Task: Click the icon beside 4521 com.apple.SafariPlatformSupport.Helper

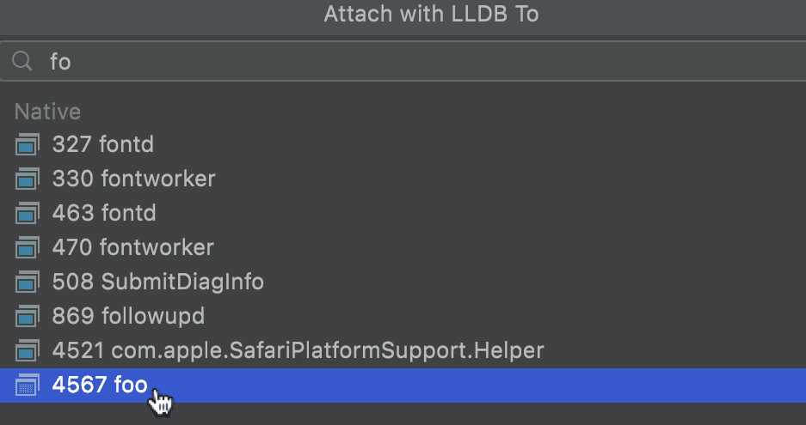Action: [28, 351]
